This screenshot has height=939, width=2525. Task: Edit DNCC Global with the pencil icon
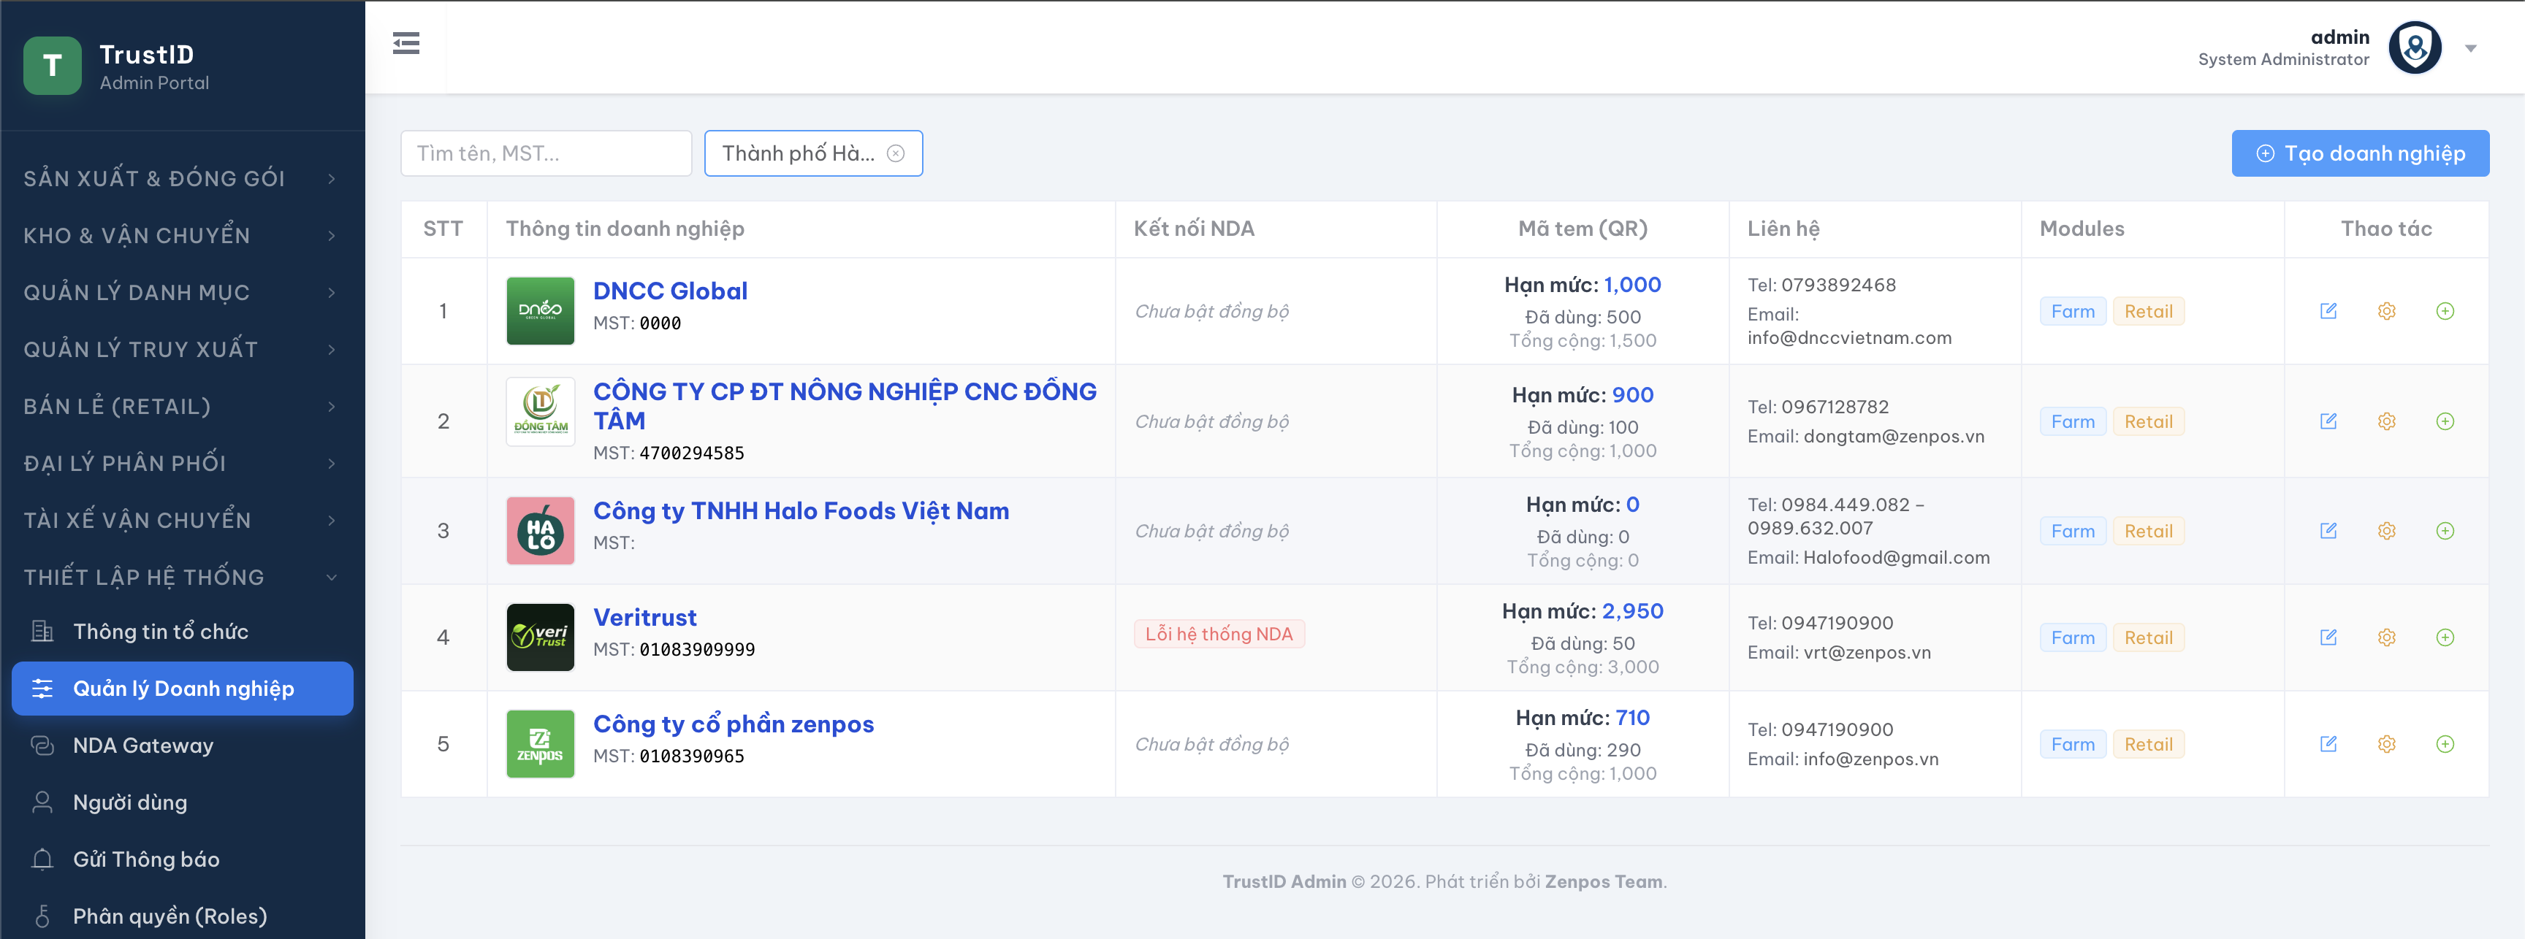pyautogui.click(x=2328, y=310)
